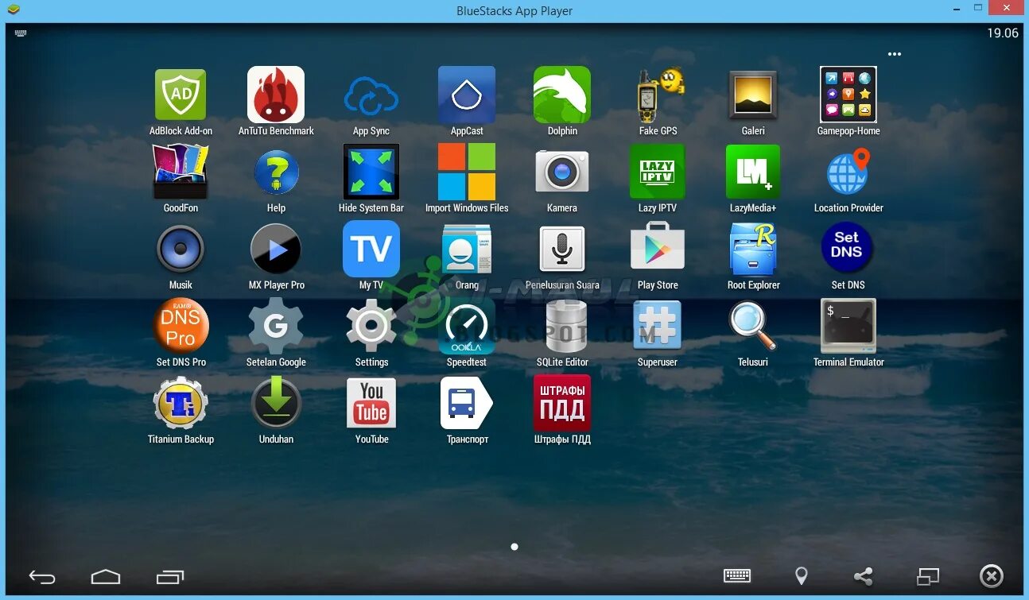Launch the AppCast app

(467, 95)
